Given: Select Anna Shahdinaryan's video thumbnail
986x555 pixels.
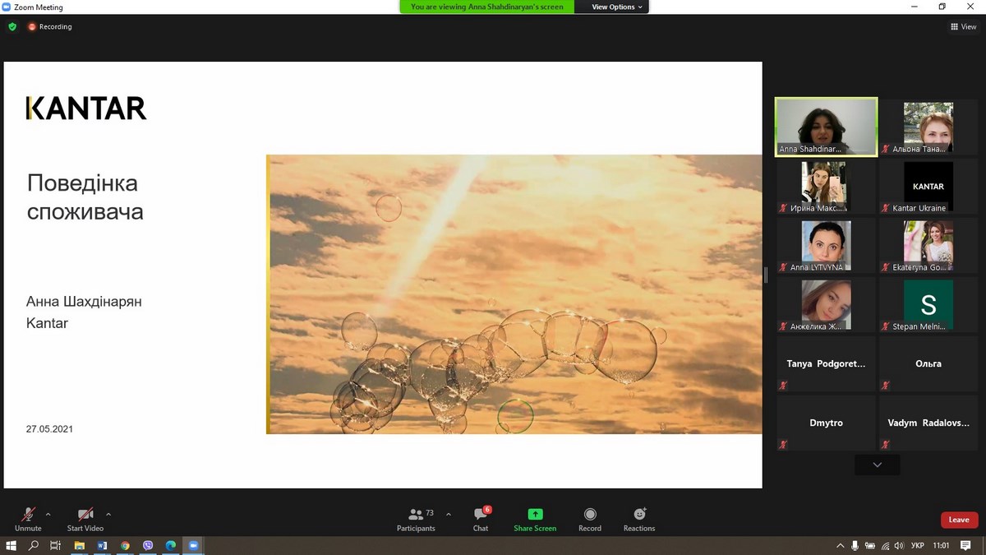Looking at the screenshot, I should (x=826, y=127).
